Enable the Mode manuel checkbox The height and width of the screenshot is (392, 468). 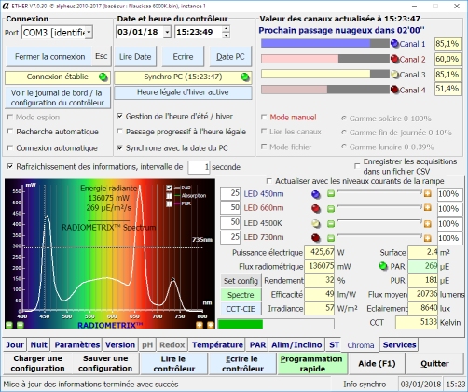click(264, 118)
